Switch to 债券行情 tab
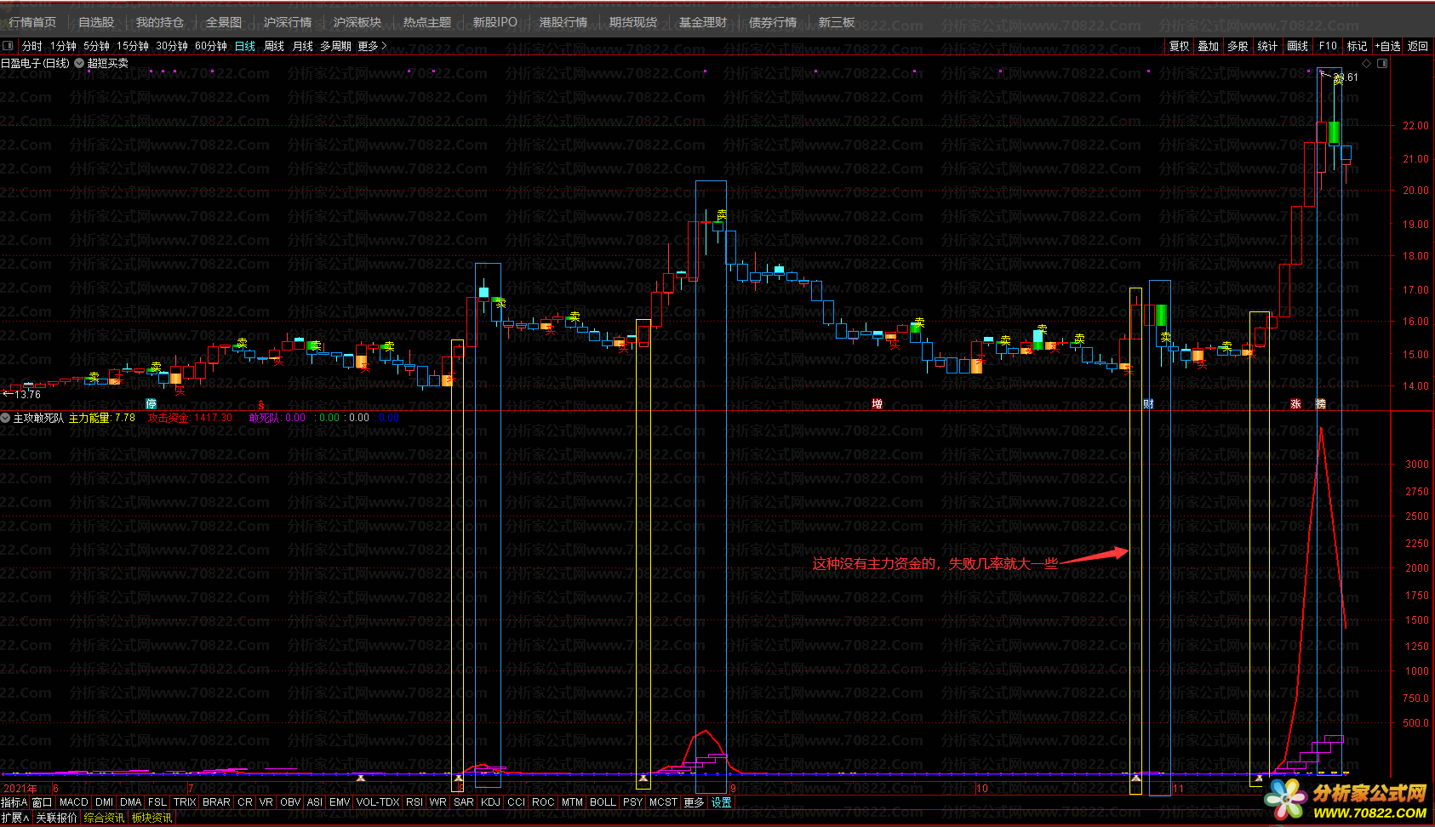 [x=773, y=22]
